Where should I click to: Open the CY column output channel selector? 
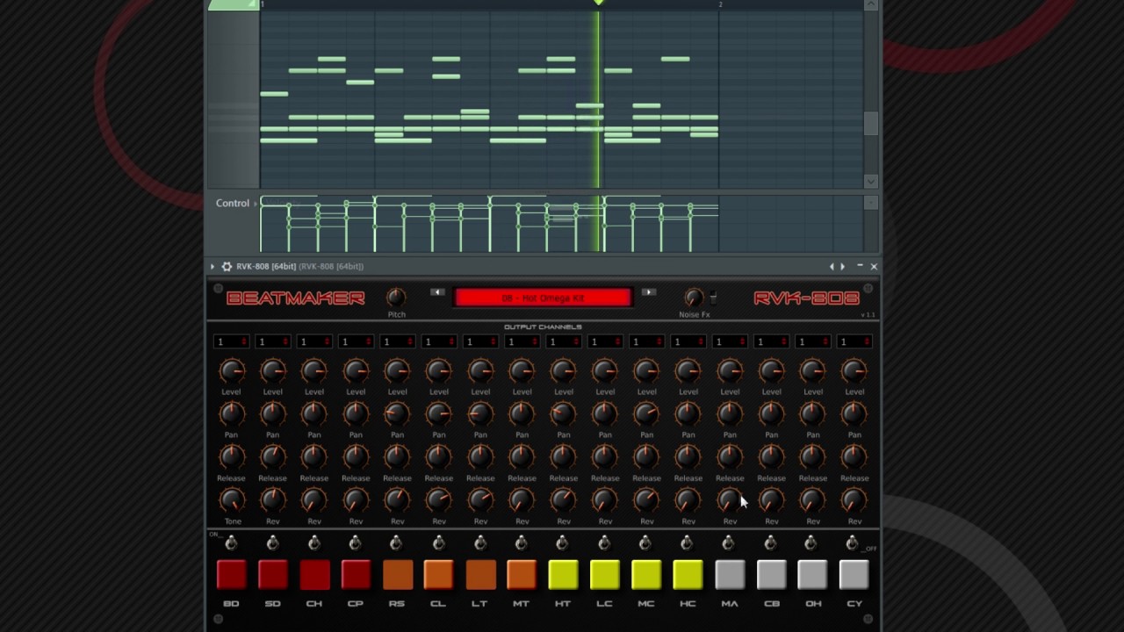tap(854, 341)
